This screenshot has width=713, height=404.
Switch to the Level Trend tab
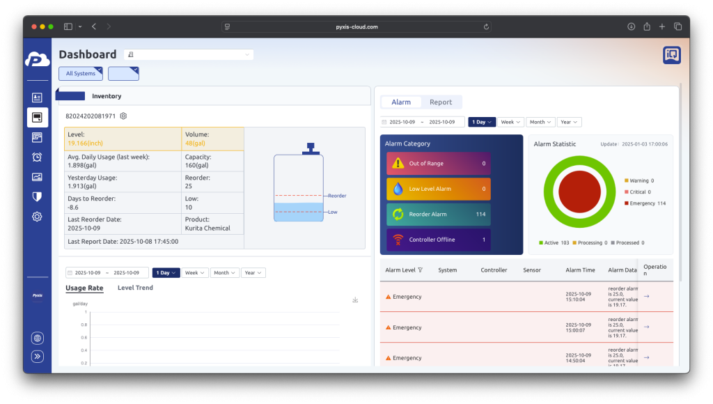[x=135, y=288]
